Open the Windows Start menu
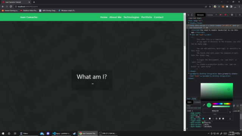Screen dimensions: 242x136 click(3, 133)
